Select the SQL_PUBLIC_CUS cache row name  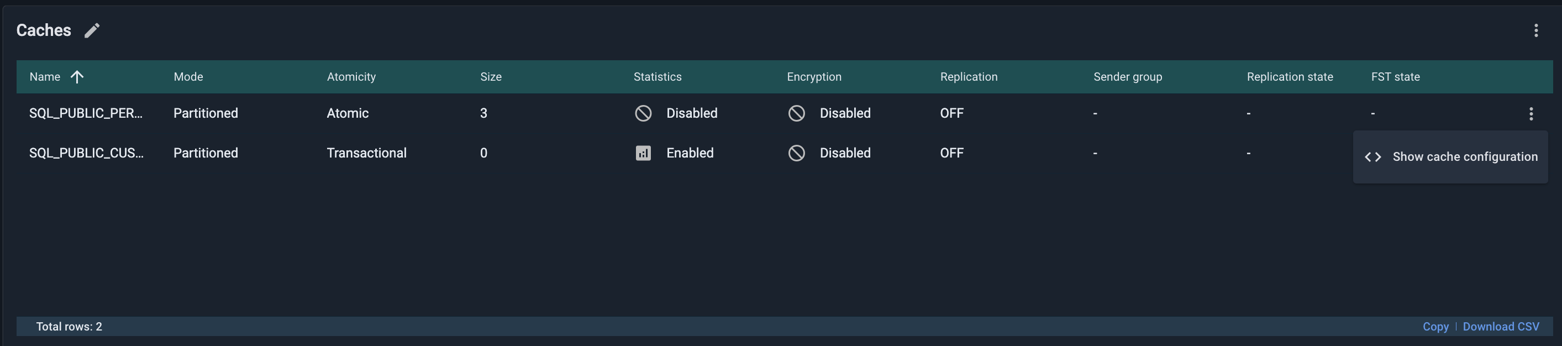(86, 153)
